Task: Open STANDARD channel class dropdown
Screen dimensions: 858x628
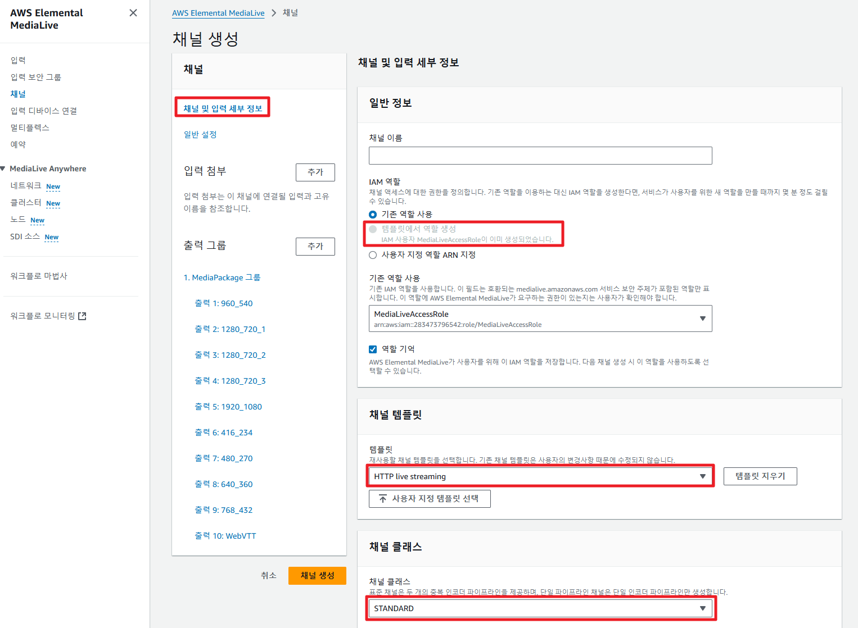Action: coord(540,608)
